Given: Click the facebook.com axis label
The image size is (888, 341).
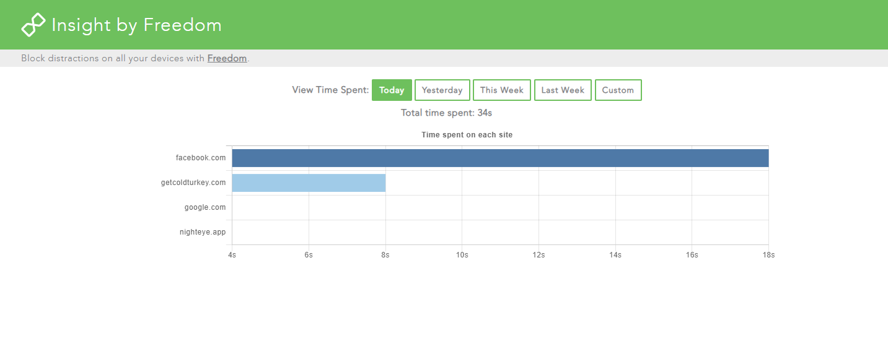Looking at the screenshot, I should click(x=201, y=158).
